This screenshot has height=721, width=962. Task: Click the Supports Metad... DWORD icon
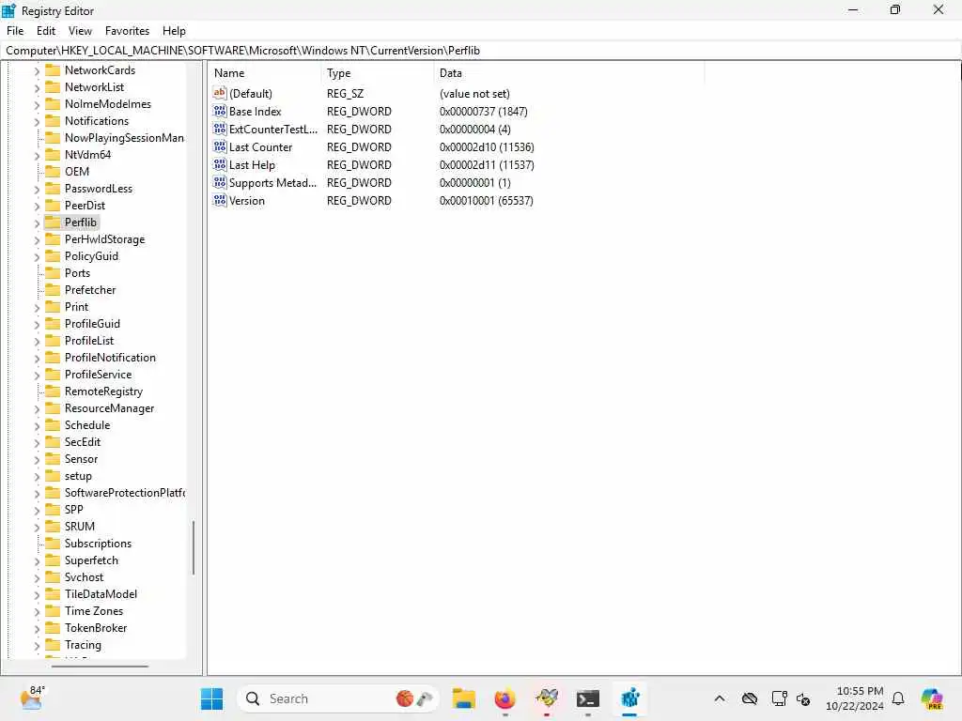point(220,182)
